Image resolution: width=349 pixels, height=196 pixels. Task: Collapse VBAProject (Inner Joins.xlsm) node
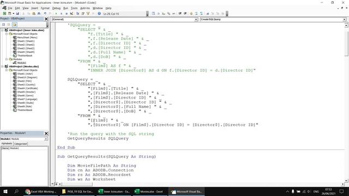[x=2, y=30]
